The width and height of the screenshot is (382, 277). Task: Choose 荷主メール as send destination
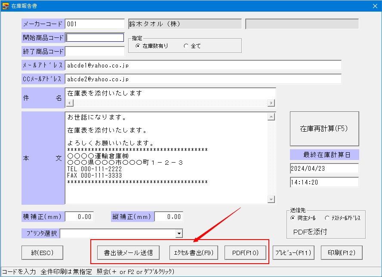coord(293,218)
